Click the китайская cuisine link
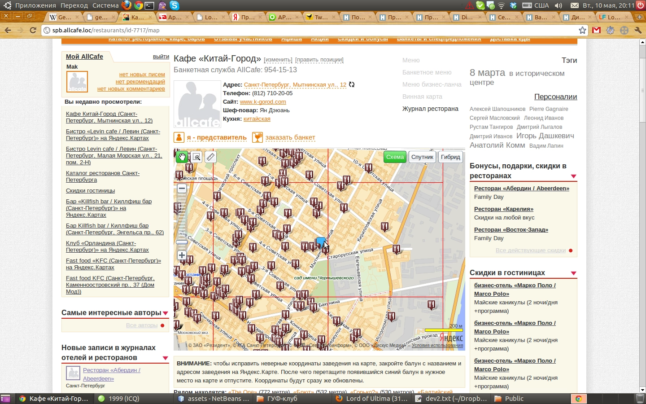This screenshot has height=404, width=646. pos(257,119)
